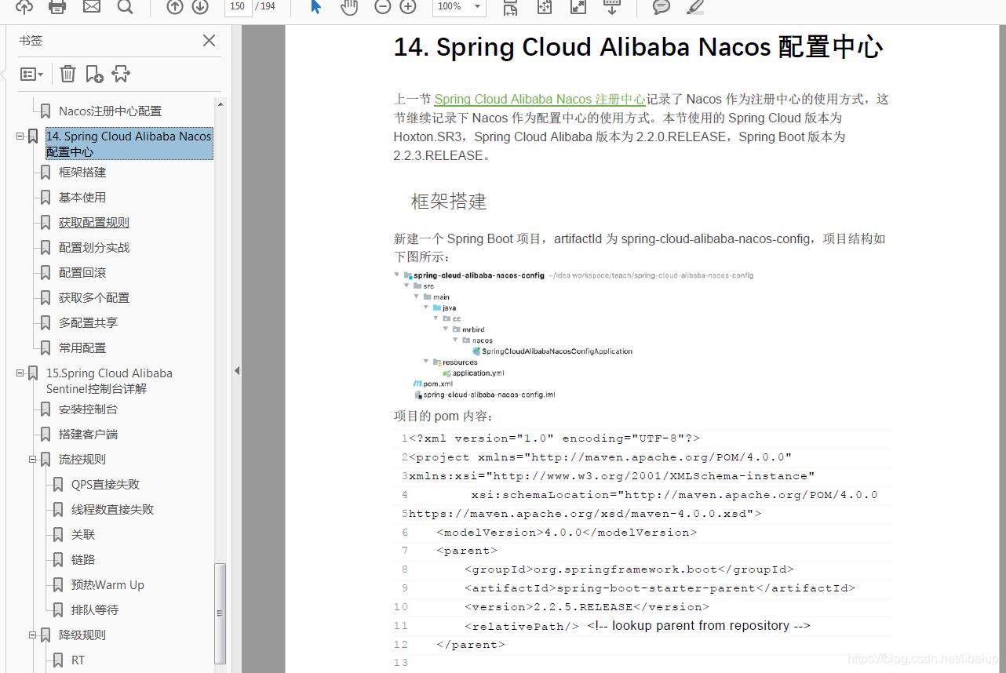Click the fit-width scrolling icon
1006x673 pixels.
coord(510,6)
